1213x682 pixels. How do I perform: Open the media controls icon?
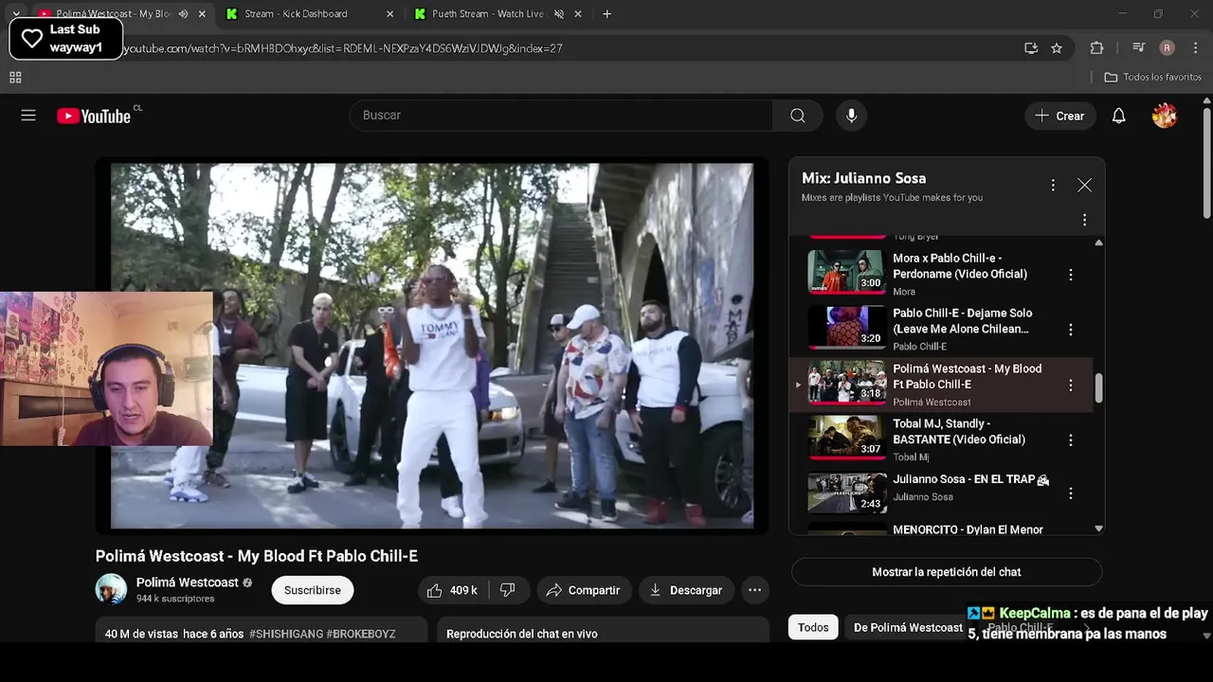[x=1139, y=48]
